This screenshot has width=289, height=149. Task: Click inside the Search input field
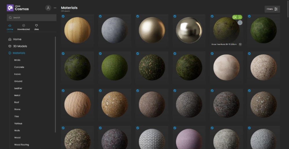pos(32,18)
